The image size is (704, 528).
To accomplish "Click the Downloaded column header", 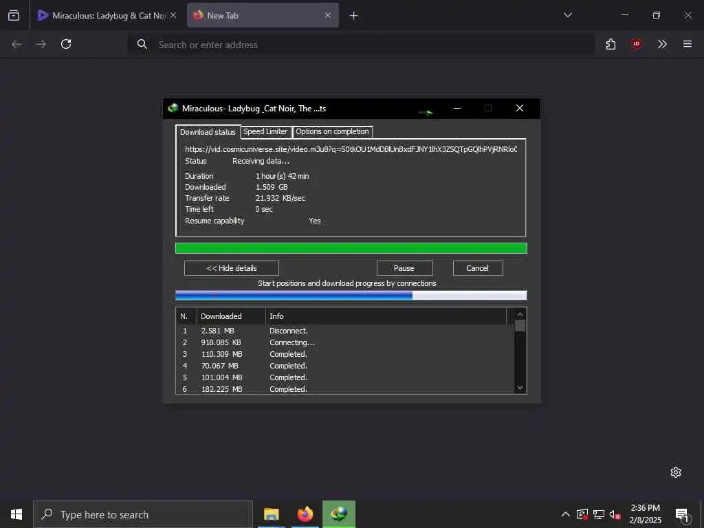I will click(231, 316).
